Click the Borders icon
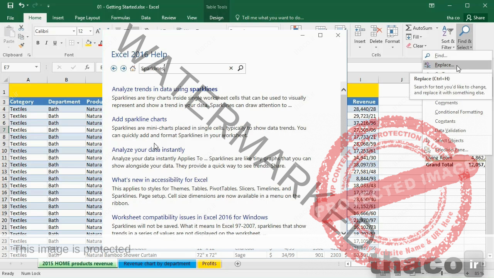Image resolution: width=494 pixels, height=278 pixels. (x=71, y=43)
